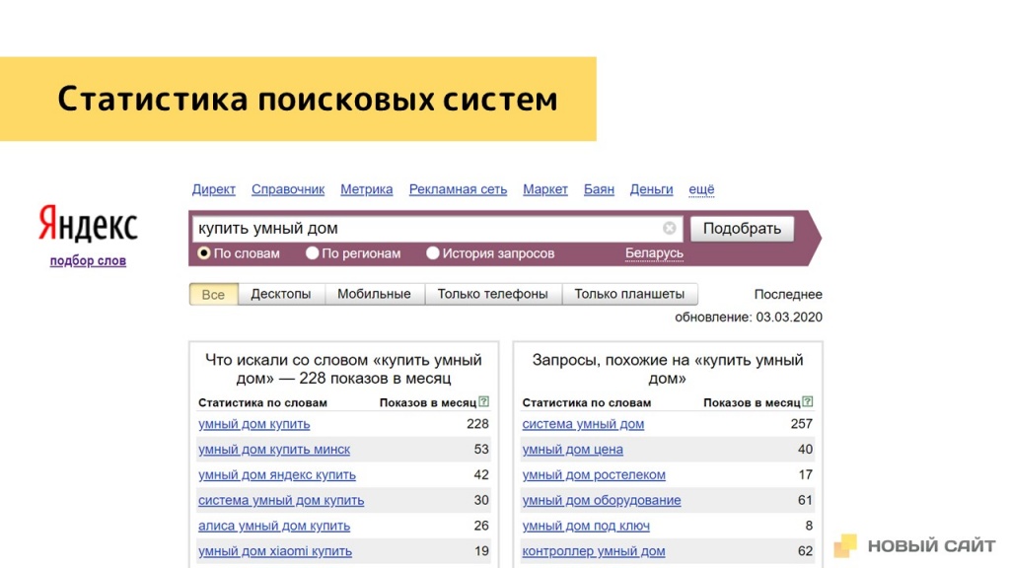The height and width of the screenshot is (568, 1010).
Task: Open the 'ещё' dropdown menu
Action: pos(703,189)
